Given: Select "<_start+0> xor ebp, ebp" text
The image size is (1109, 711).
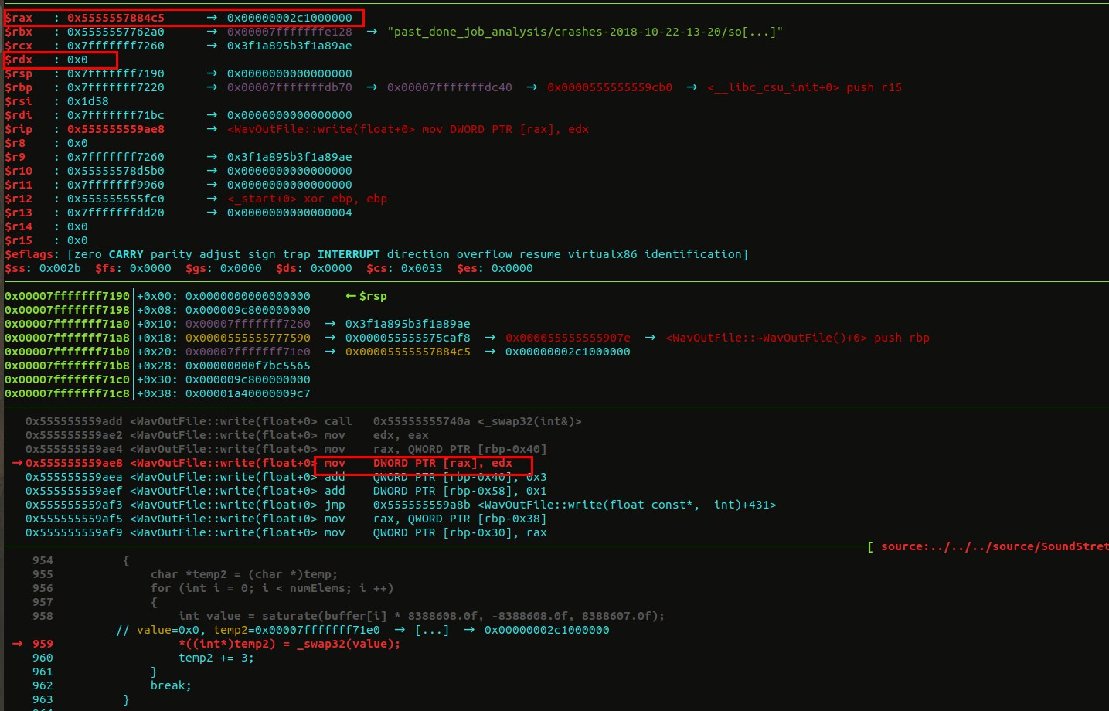Looking at the screenshot, I should tap(308, 199).
